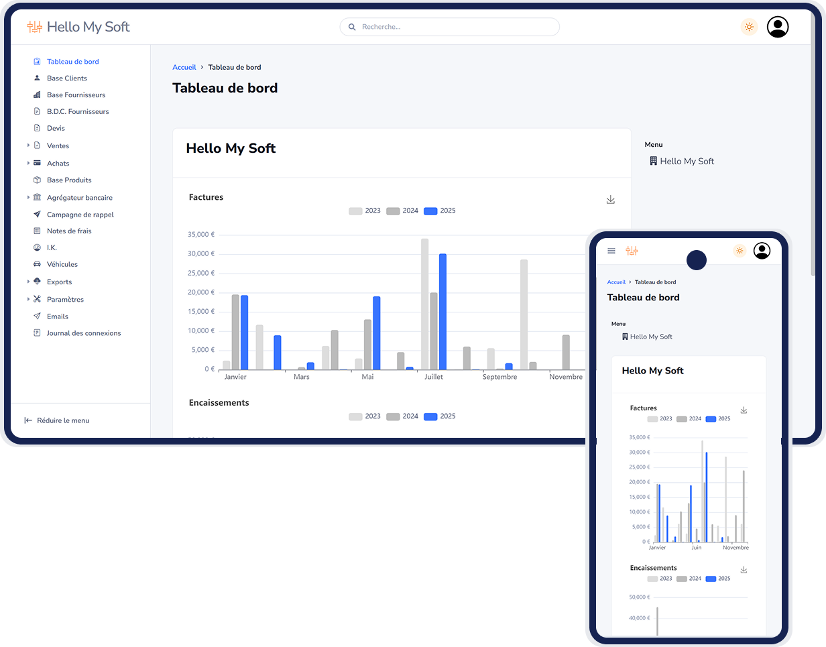Open B.D.C. Fournisseurs in the sidebar
The height and width of the screenshot is (647, 826).
click(78, 112)
